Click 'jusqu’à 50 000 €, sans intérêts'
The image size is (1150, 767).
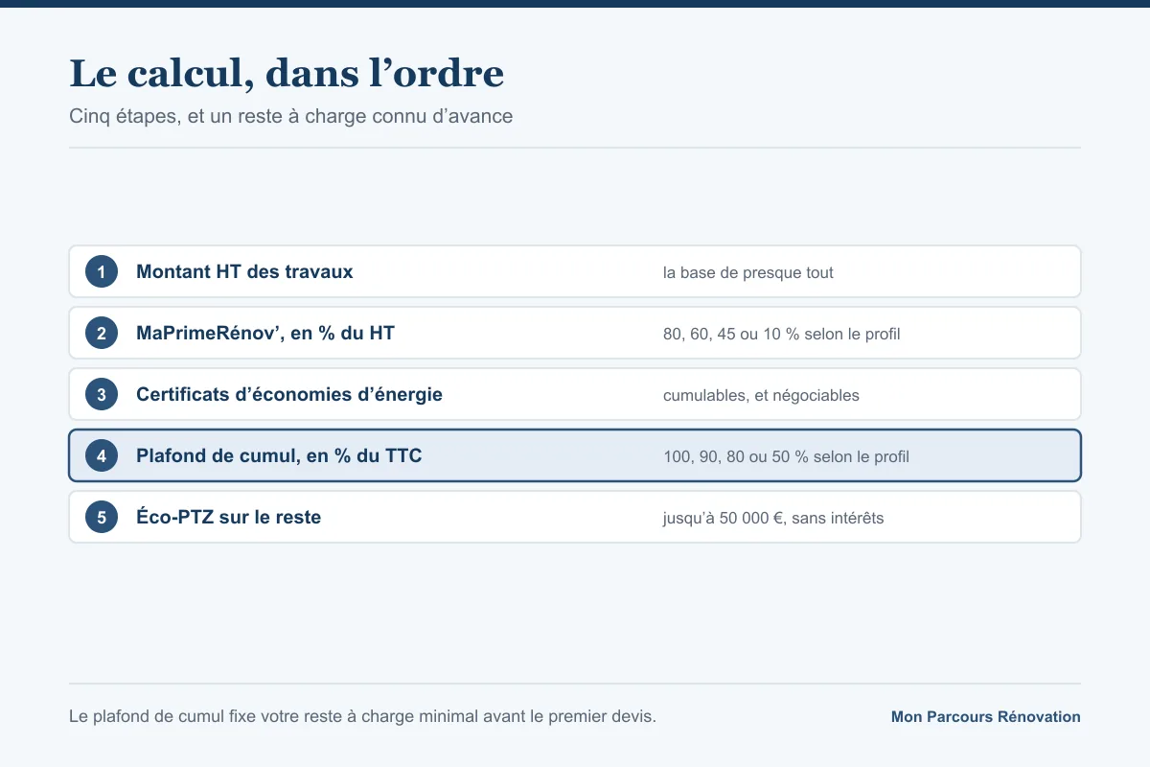pos(773,519)
